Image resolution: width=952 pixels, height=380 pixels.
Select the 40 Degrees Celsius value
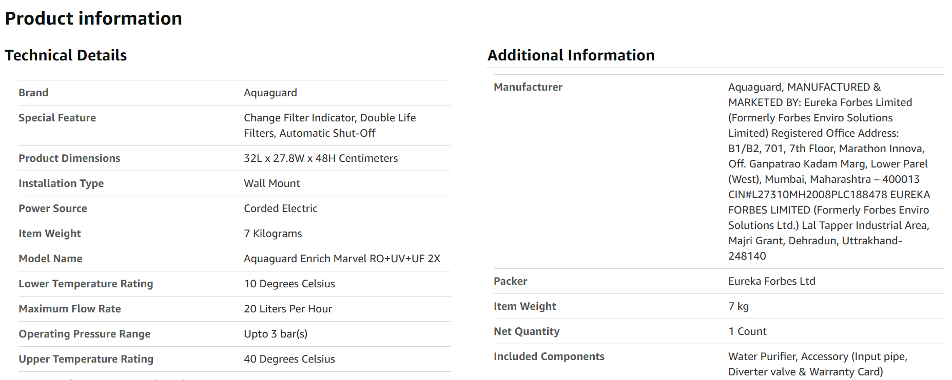click(x=289, y=359)
